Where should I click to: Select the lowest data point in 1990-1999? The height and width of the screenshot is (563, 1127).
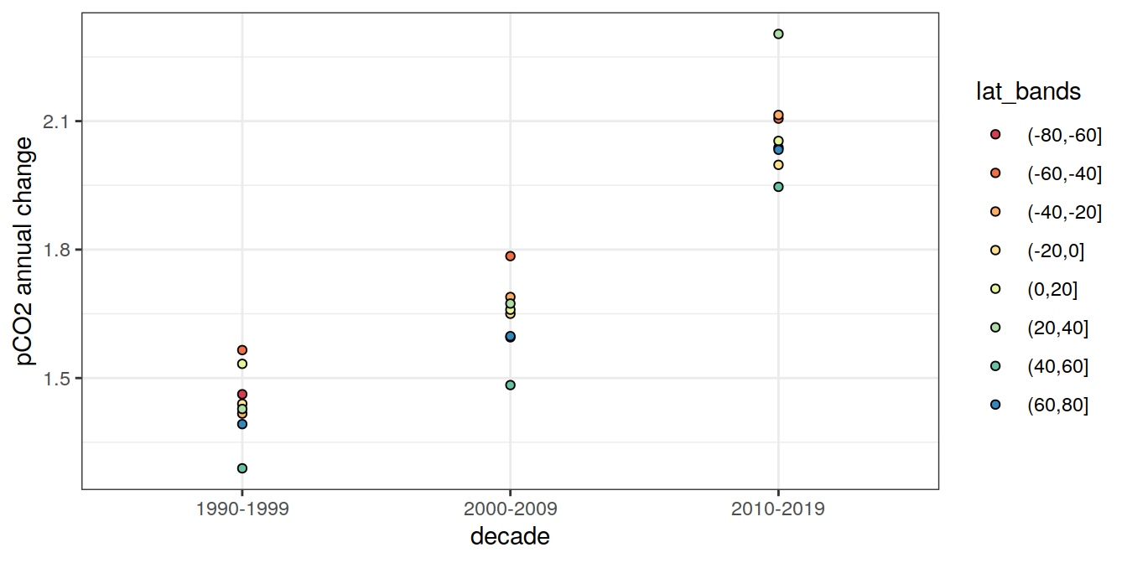(242, 468)
